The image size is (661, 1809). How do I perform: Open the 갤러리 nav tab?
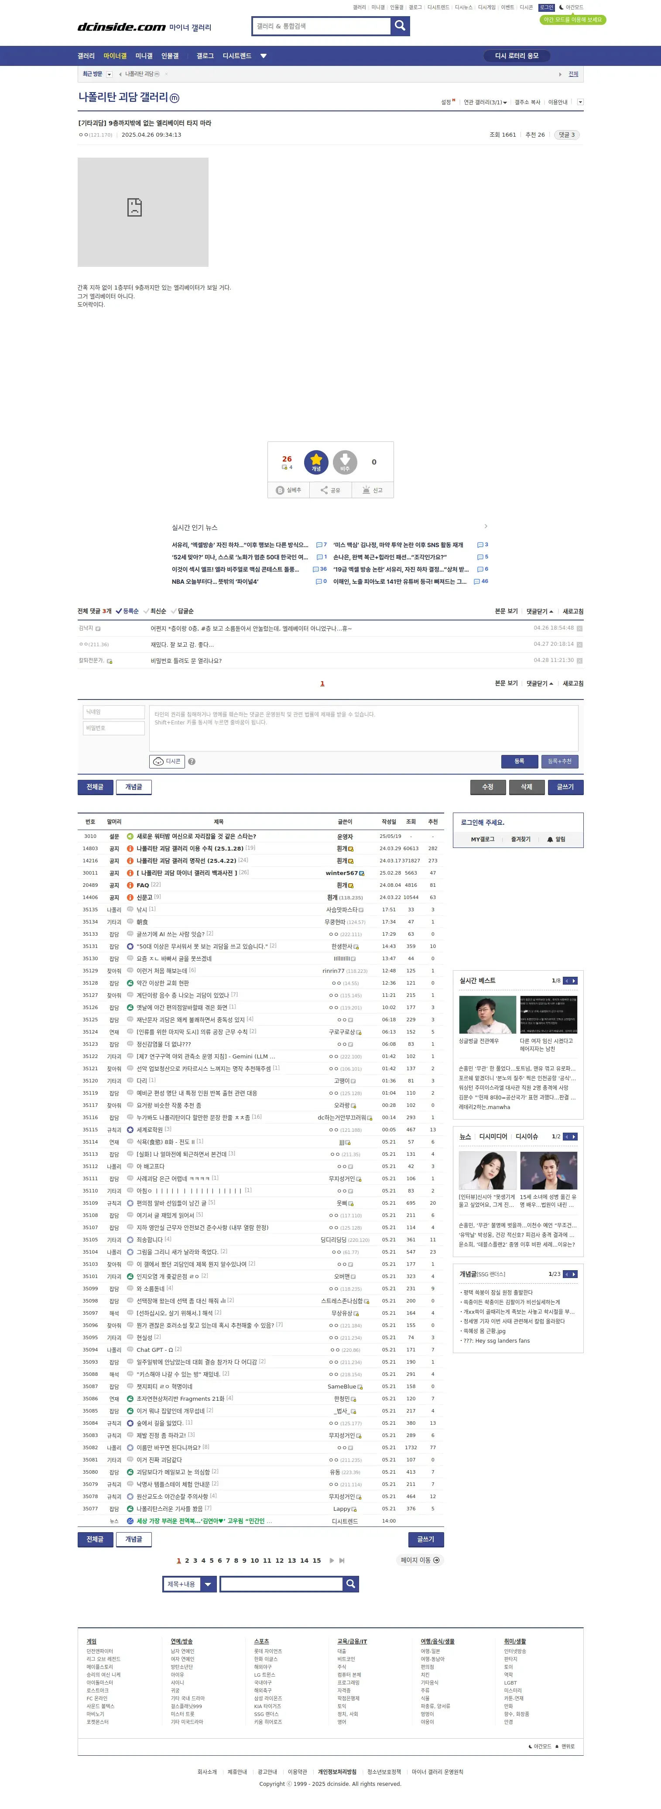pyautogui.click(x=86, y=56)
